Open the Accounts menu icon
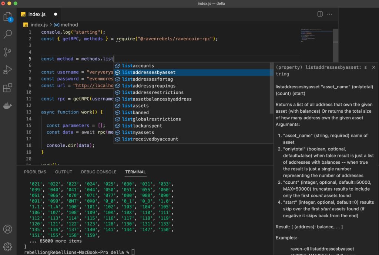Screen dimensions: 379x255 pyautogui.click(x=8, y=229)
